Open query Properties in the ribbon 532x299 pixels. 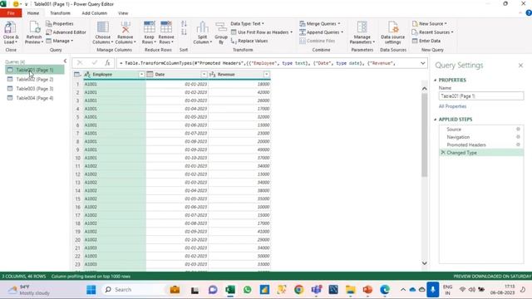click(60, 24)
